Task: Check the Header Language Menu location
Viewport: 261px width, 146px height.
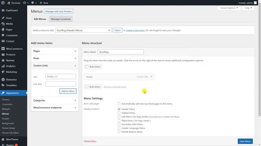Action: (x=119, y=128)
